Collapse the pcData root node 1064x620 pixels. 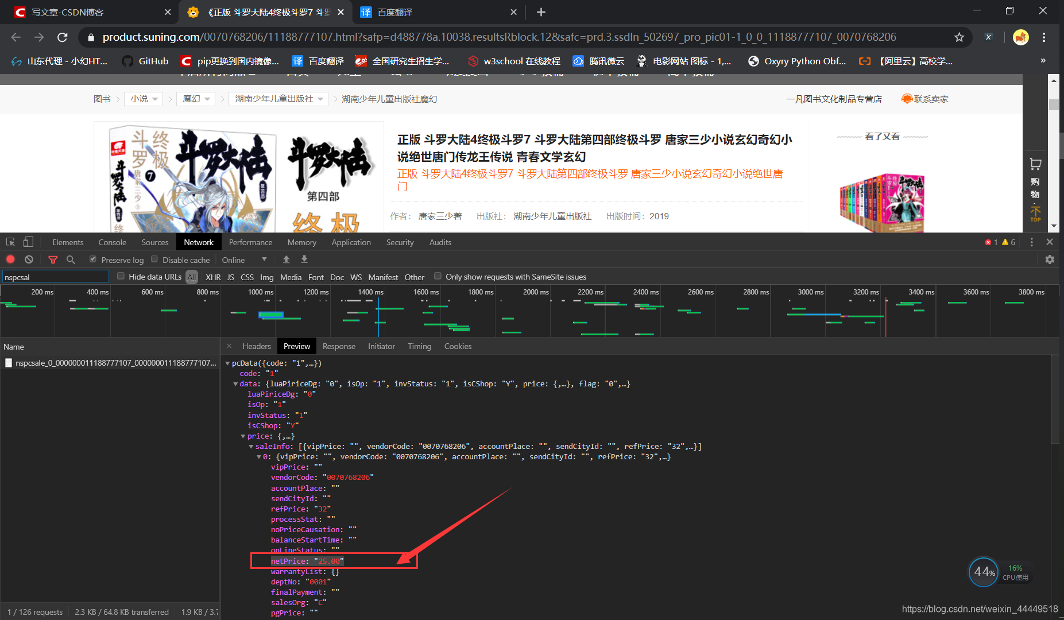point(227,363)
